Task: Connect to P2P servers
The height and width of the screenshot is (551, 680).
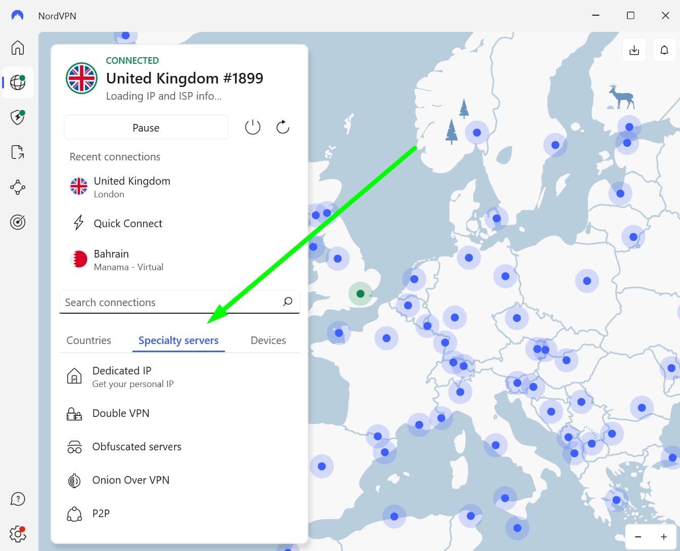Action: [179, 514]
